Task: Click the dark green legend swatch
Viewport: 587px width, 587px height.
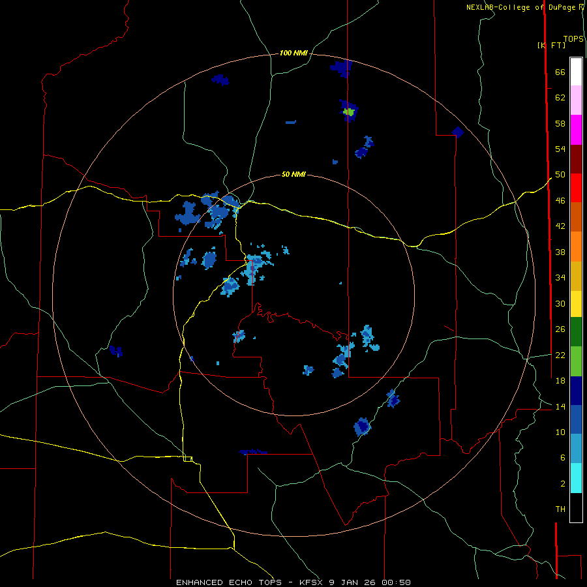Action: pos(576,332)
